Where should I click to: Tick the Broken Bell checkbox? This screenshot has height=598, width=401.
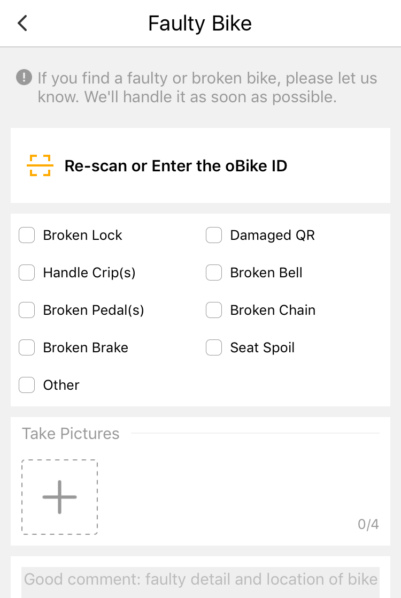coord(214,272)
